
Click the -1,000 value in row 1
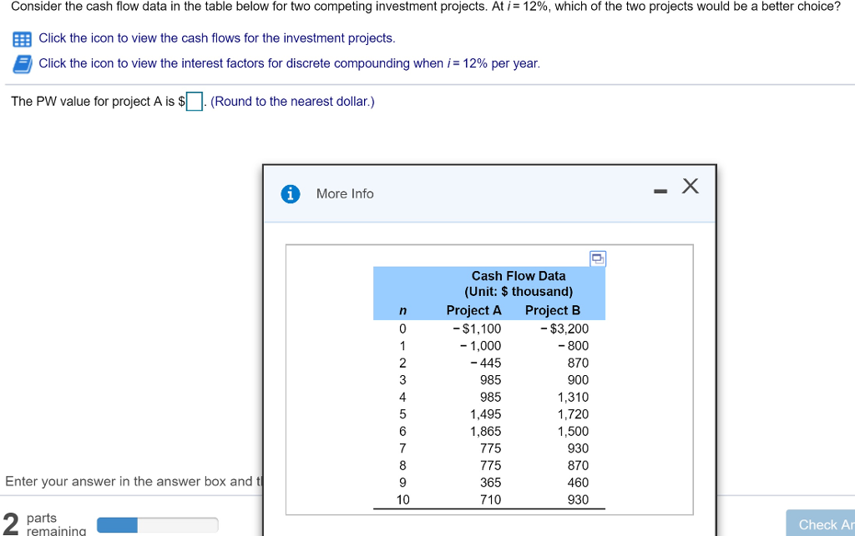coord(480,346)
